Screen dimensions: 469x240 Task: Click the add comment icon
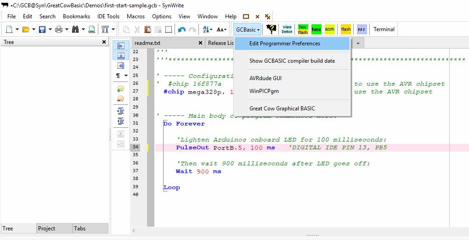click(x=120, y=89)
